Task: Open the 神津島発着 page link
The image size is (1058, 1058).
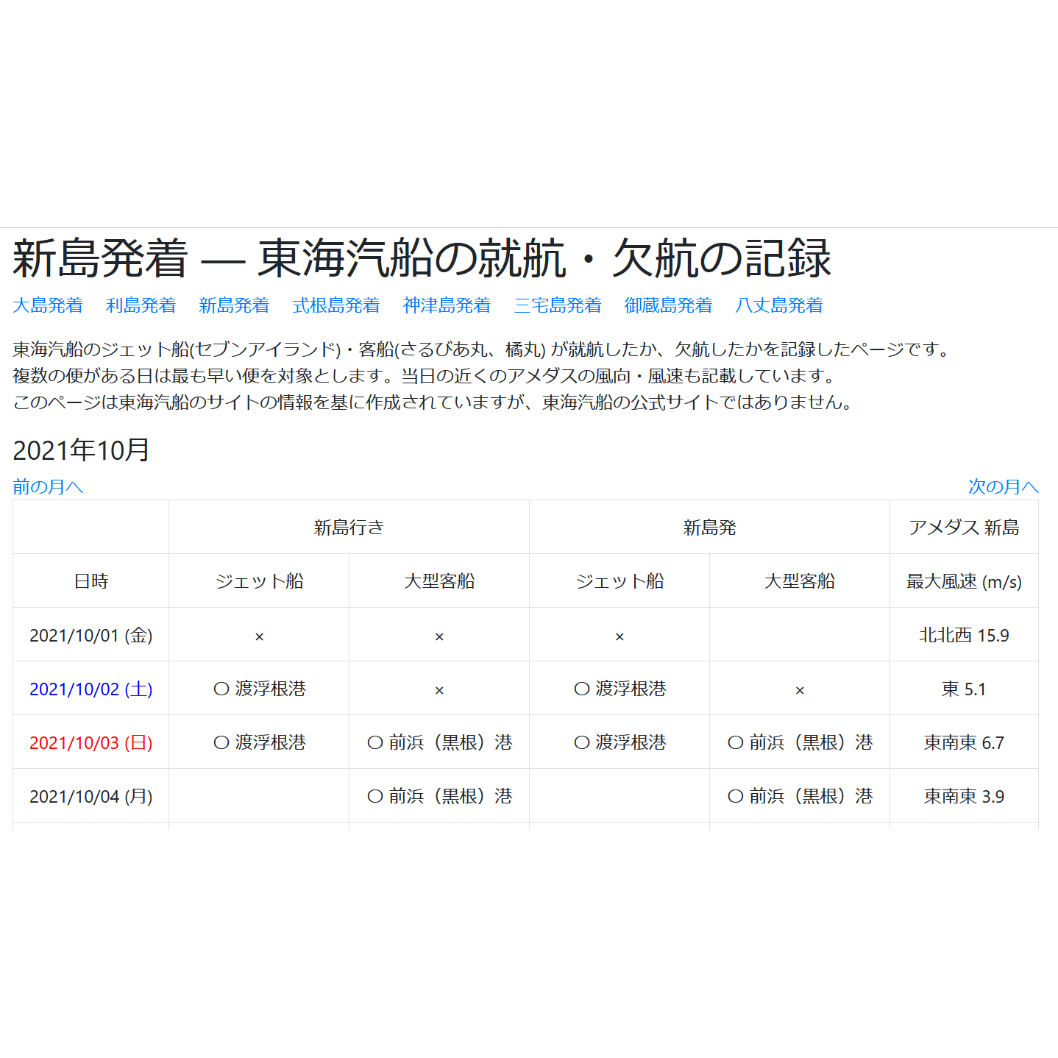Action: point(447,305)
